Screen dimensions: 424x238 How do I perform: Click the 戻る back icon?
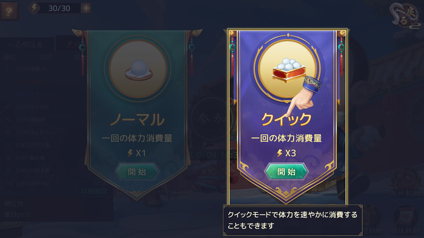(x=405, y=16)
